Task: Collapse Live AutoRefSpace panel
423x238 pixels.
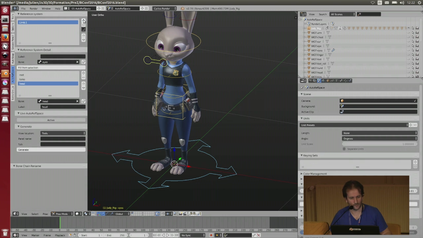Action: tap(19, 113)
